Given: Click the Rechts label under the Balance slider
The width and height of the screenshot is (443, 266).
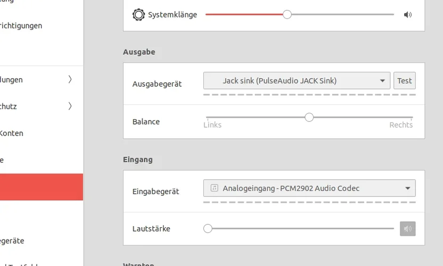Looking at the screenshot, I should coord(401,125).
